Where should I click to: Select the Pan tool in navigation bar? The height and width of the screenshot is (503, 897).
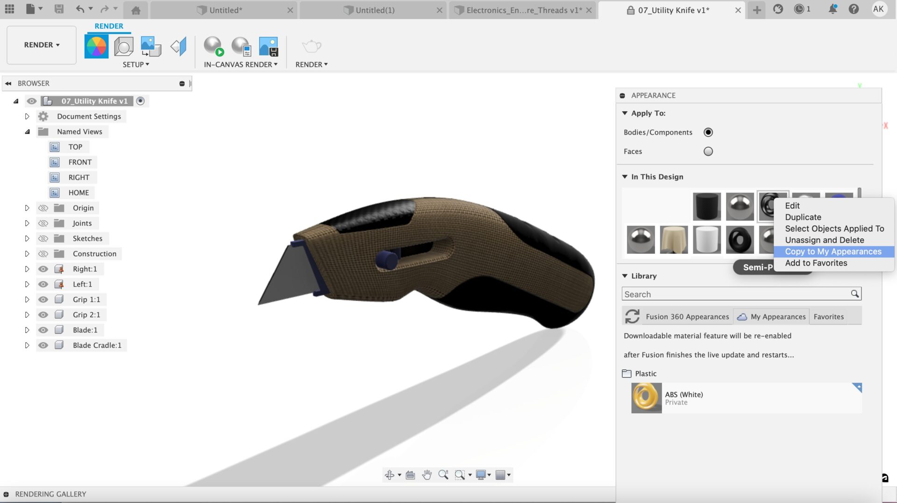427,474
